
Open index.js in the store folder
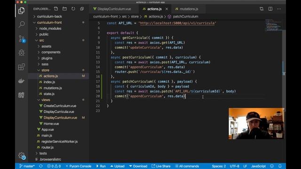coord(49,82)
